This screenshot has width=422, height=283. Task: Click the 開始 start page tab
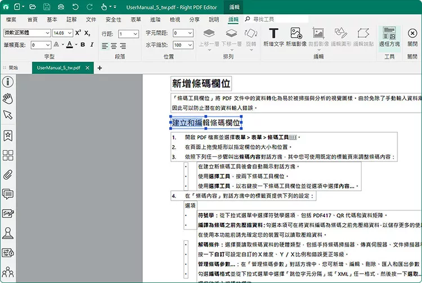click(x=13, y=68)
